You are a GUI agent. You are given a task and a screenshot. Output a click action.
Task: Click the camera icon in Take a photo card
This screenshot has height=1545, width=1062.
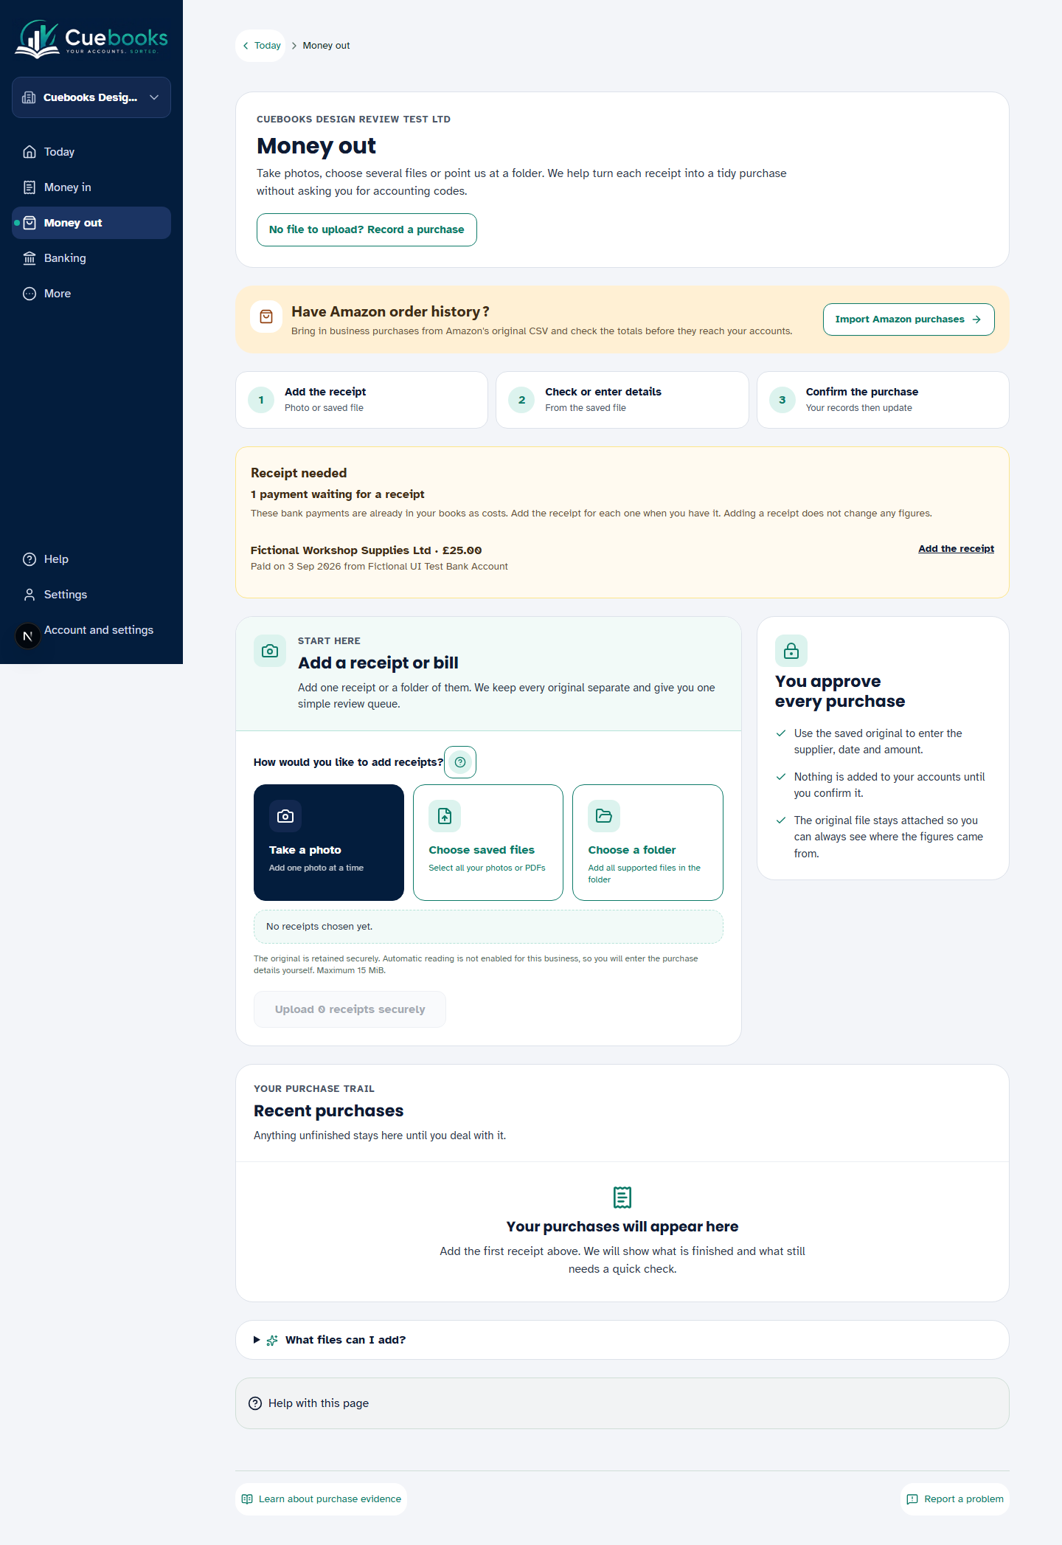tap(285, 816)
